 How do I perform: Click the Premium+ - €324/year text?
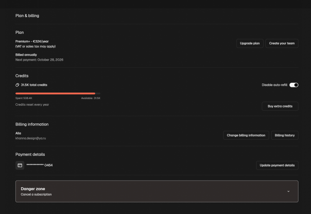pyautogui.click(x=32, y=41)
